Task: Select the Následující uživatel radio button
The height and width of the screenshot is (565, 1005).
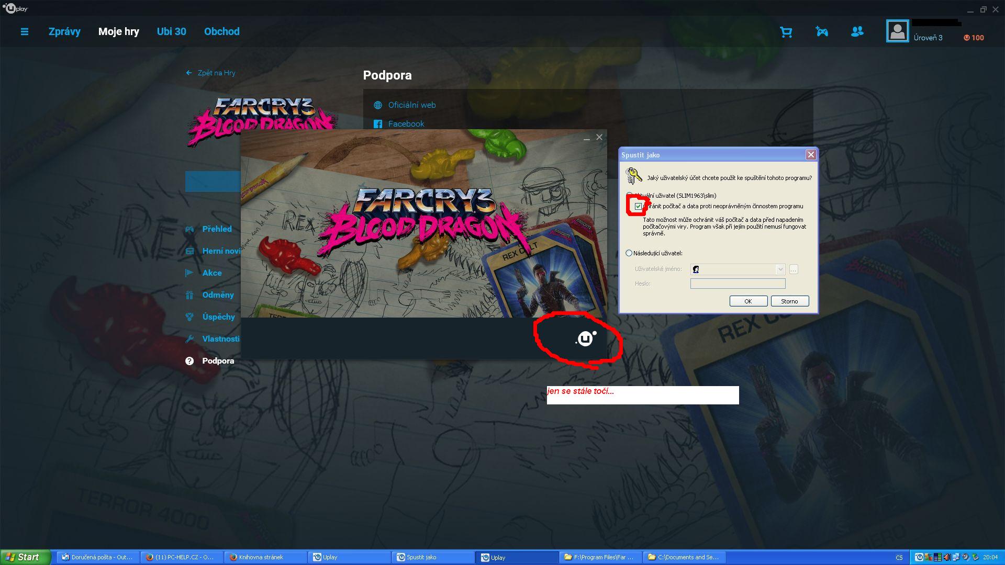Action: coord(629,253)
